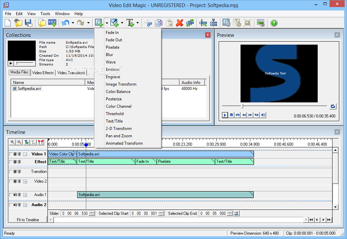Viewport: 347px width, 239px height.
Task: Switch to the Video Effects tab
Action: coord(43,73)
